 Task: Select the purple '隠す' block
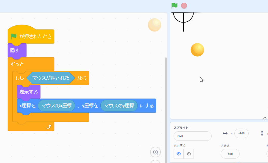pos(17,50)
